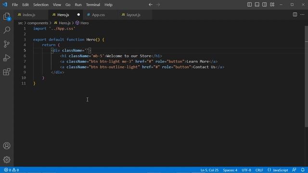308x173 pixels.
Task: Click 'Learn More' text in line 7
Action: click(x=198, y=62)
